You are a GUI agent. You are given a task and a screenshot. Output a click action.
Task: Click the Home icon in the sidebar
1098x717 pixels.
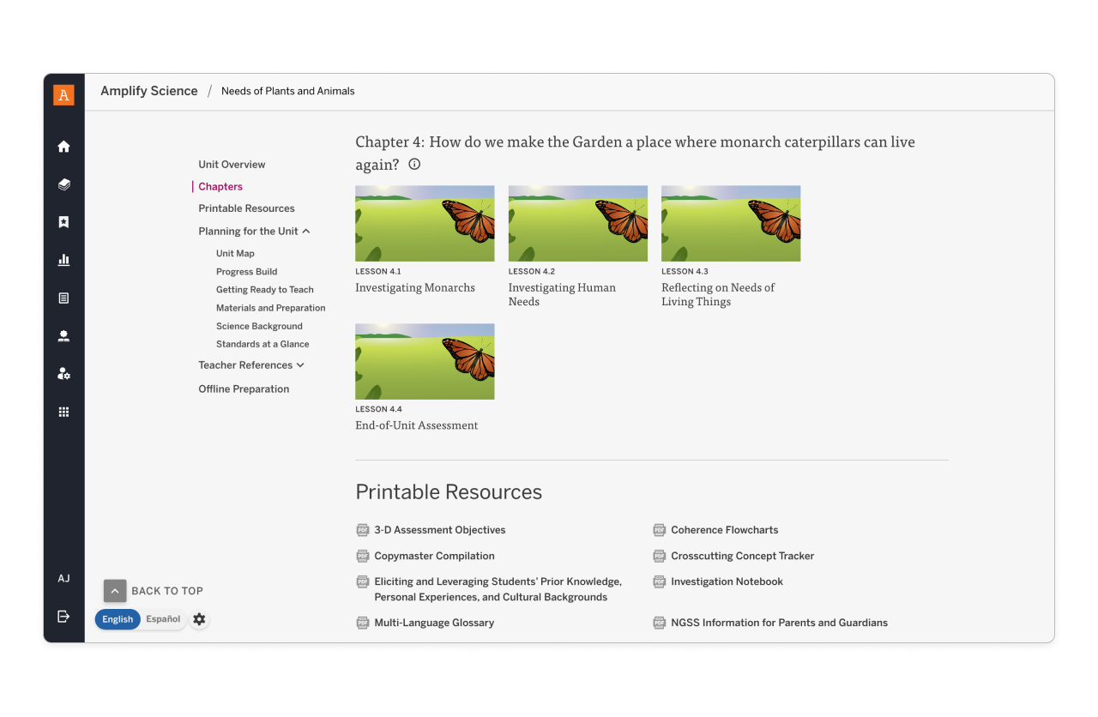(63, 147)
